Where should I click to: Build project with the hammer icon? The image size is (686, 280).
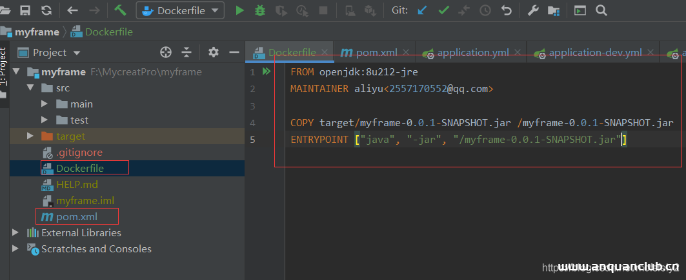(120, 10)
